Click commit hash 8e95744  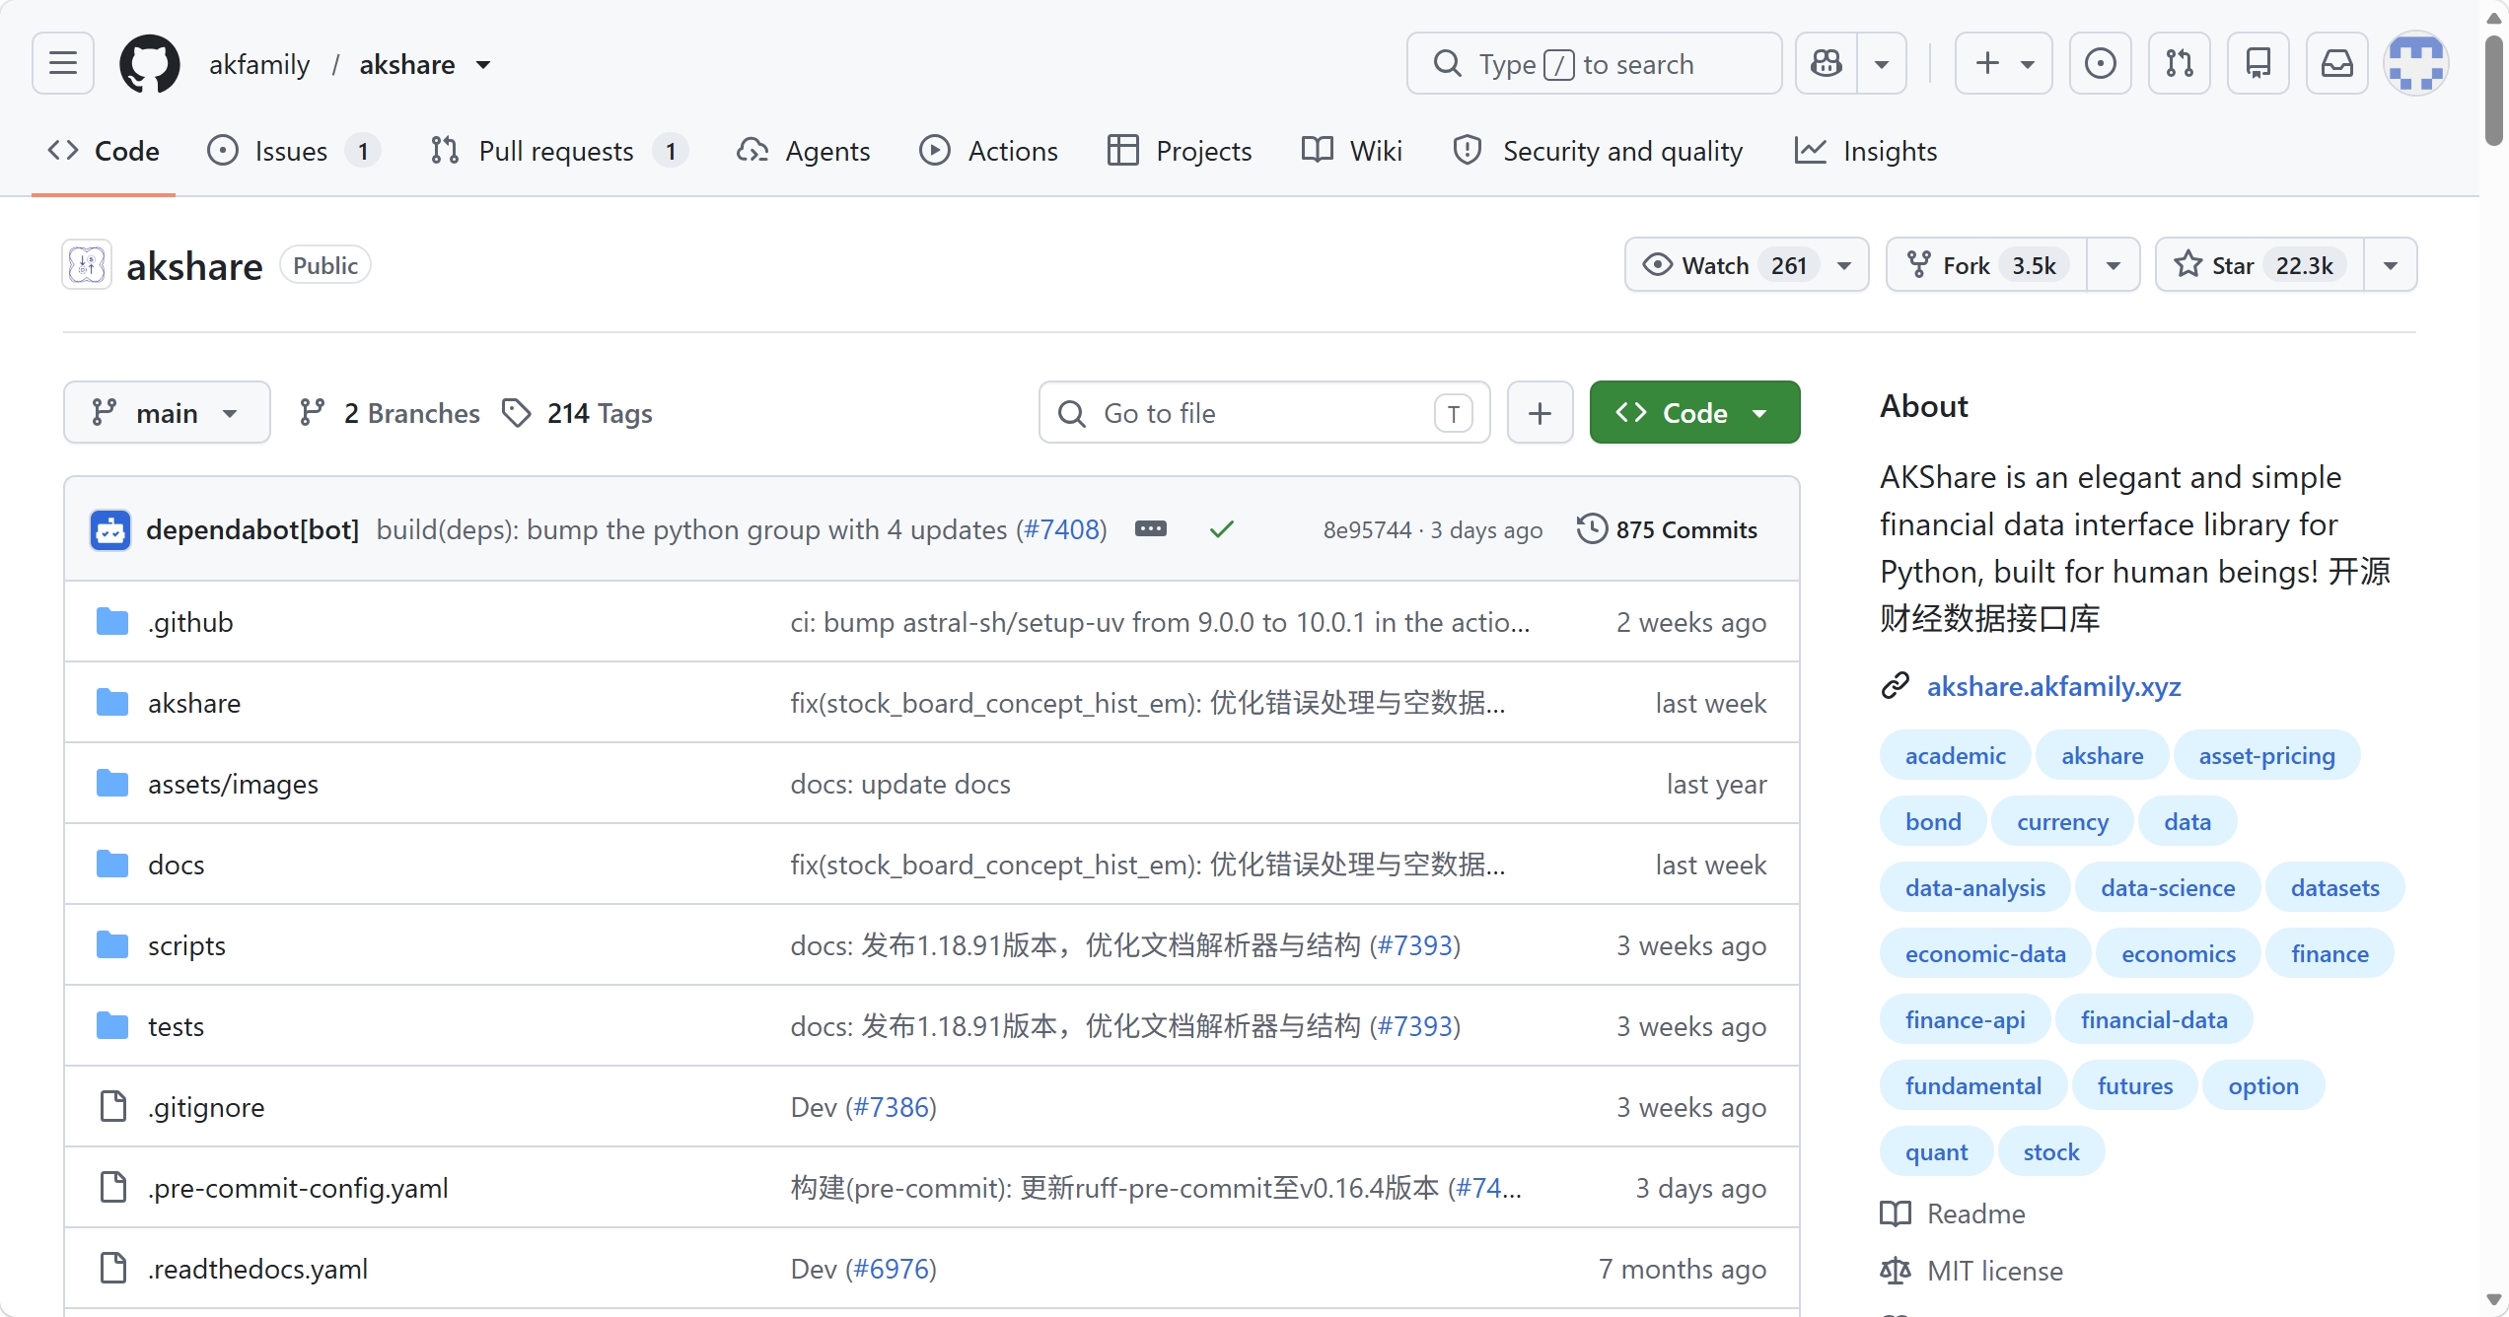(1367, 529)
